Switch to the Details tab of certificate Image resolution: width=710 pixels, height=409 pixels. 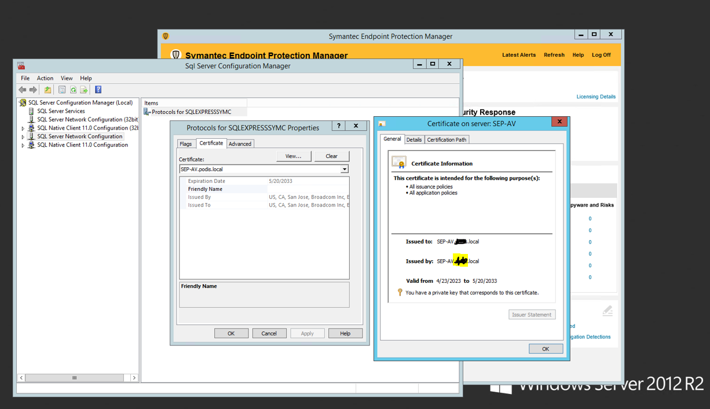pyautogui.click(x=414, y=139)
